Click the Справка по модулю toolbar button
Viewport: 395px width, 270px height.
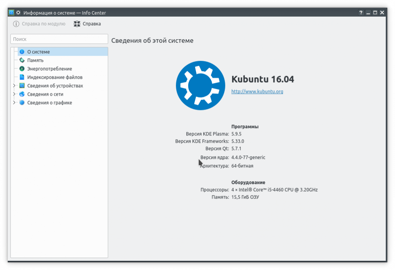pos(39,24)
